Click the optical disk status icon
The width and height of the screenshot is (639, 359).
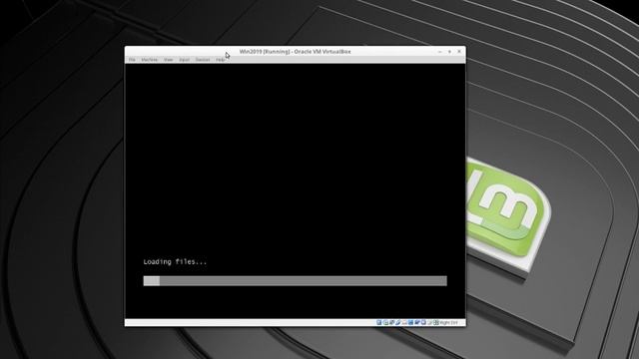pyautogui.click(x=386, y=322)
